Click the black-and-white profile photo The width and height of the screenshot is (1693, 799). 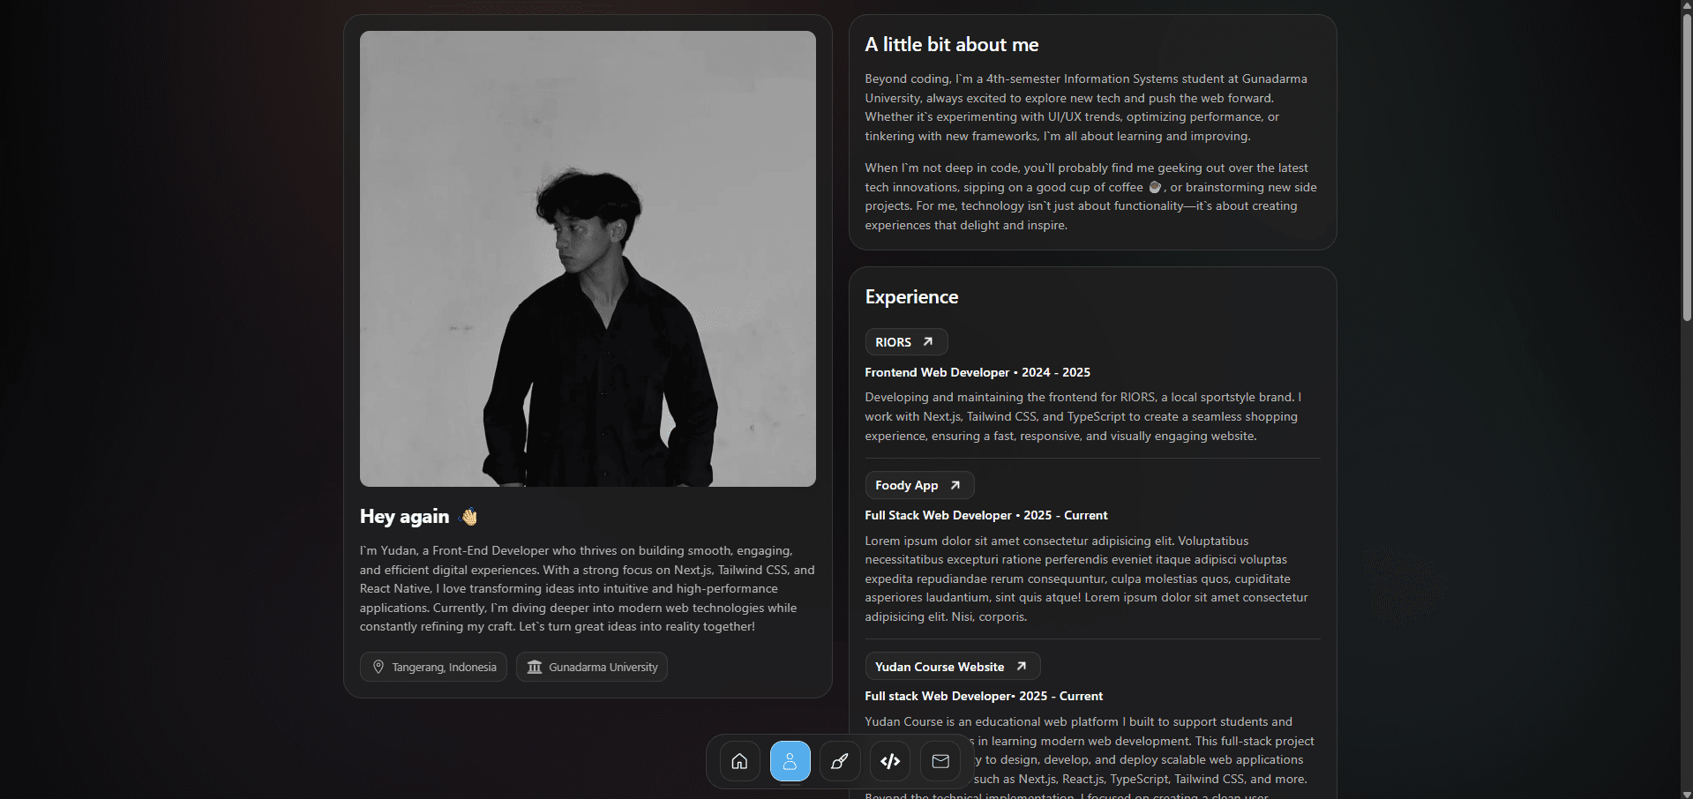(588, 258)
